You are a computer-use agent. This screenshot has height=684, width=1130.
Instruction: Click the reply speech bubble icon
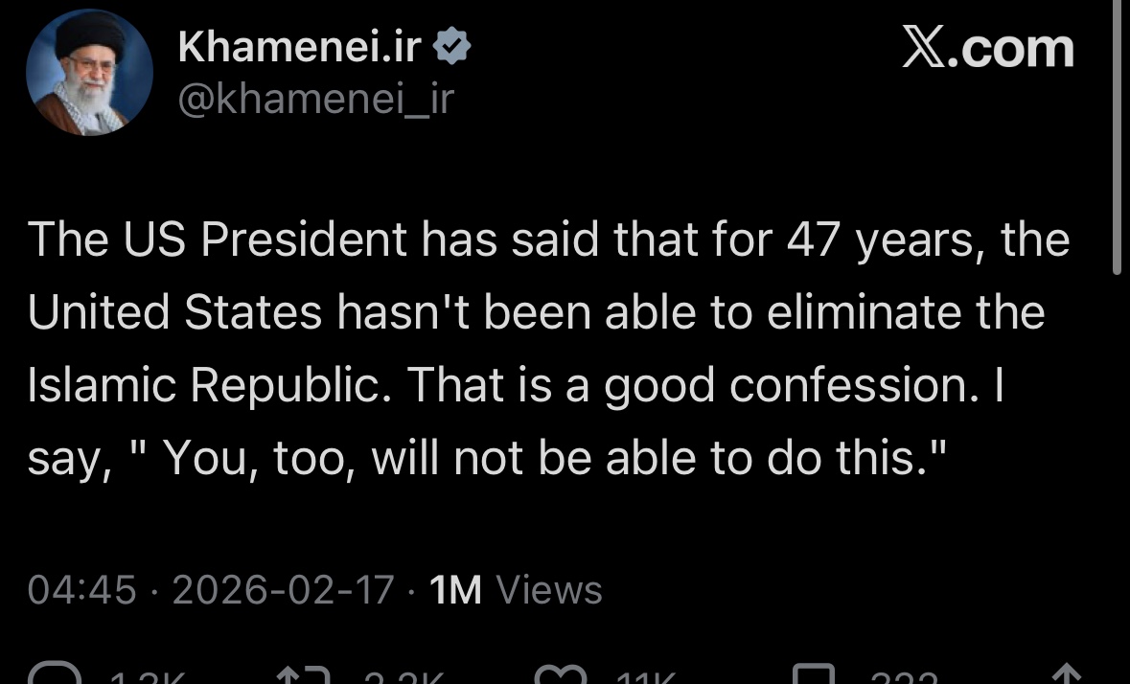tap(55, 673)
